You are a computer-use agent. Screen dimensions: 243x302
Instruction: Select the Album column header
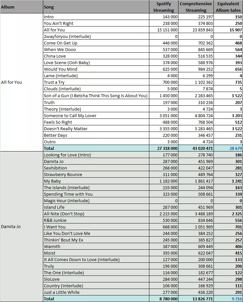click(21, 7)
